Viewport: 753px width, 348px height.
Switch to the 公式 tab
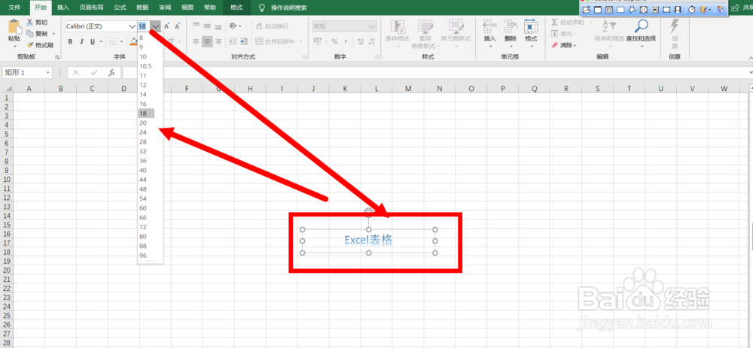tap(120, 8)
